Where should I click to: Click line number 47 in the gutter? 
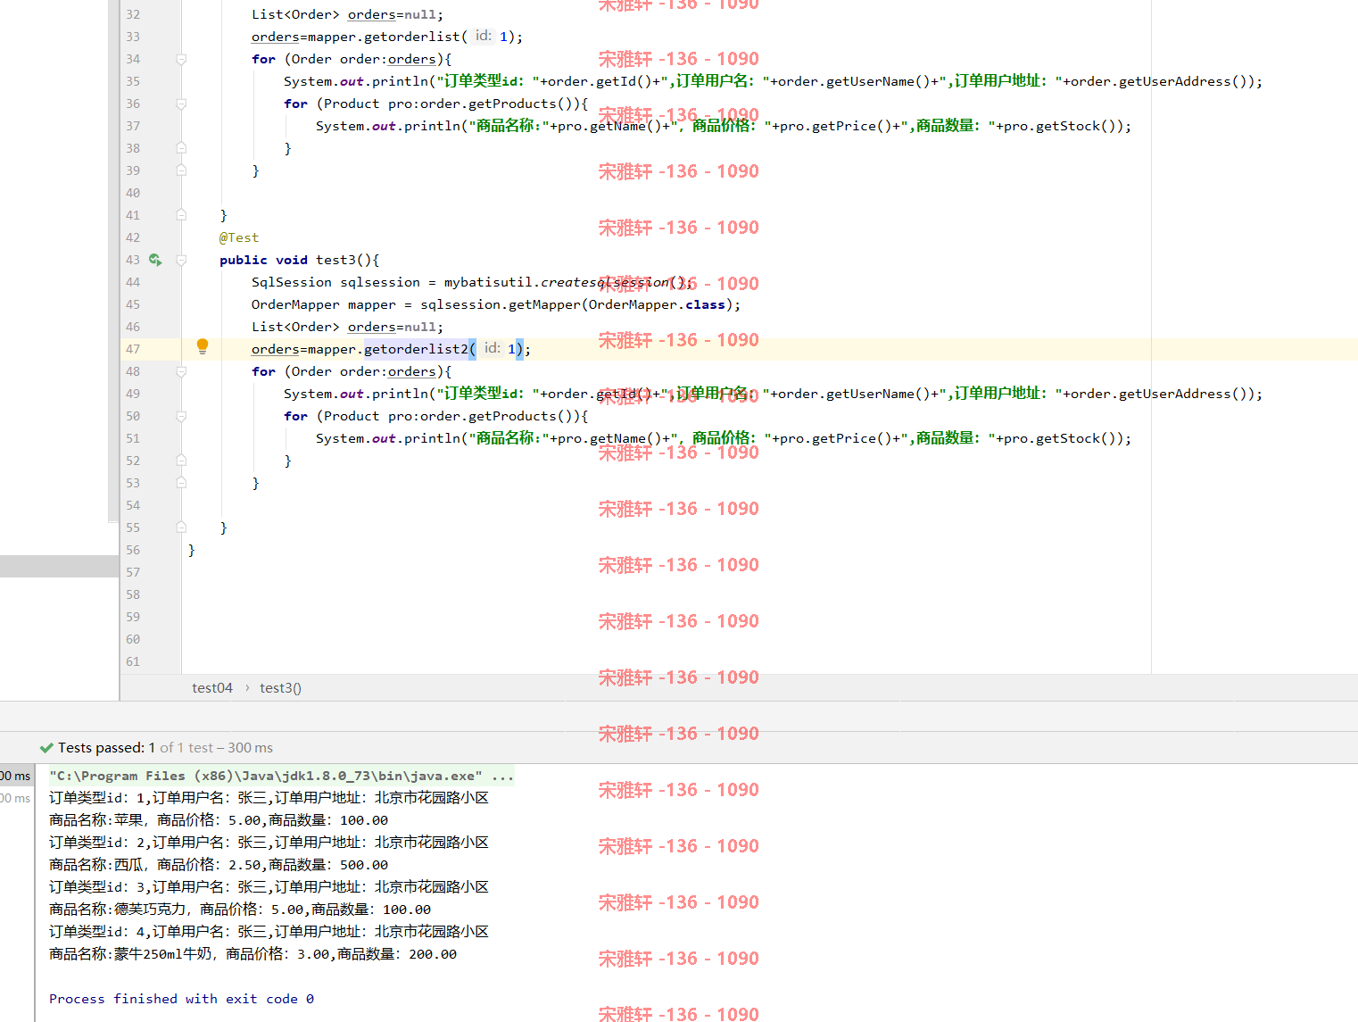[x=133, y=349]
